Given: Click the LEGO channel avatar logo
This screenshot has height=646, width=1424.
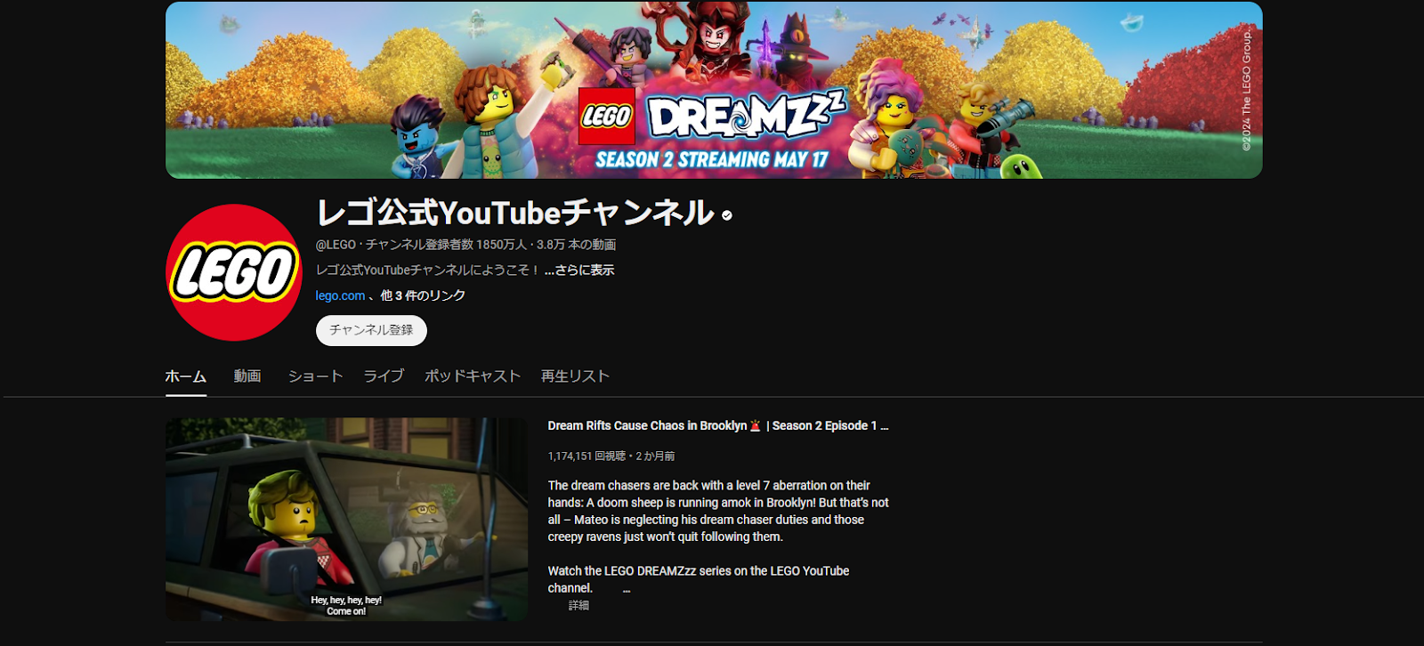Looking at the screenshot, I should (x=234, y=272).
